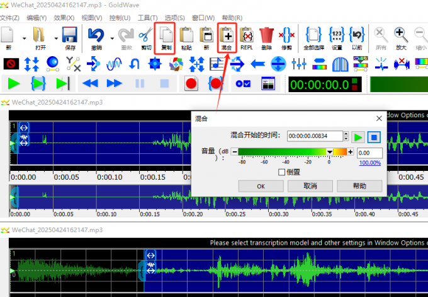Click the waveform with red X icon
The image size is (428, 297).
coord(402,64)
